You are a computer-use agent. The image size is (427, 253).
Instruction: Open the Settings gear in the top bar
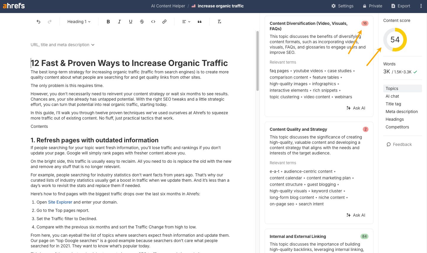[x=342, y=6]
